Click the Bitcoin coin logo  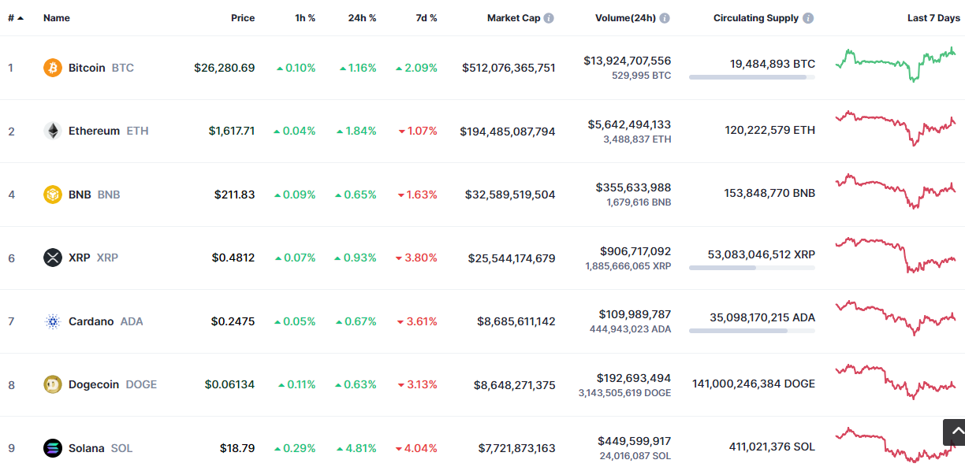(53, 68)
